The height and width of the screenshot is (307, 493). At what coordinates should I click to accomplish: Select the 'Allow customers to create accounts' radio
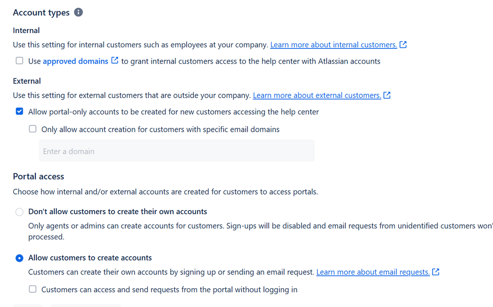[19, 258]
